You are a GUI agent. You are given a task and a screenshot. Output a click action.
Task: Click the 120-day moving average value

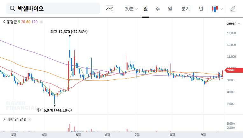point(34,22)
